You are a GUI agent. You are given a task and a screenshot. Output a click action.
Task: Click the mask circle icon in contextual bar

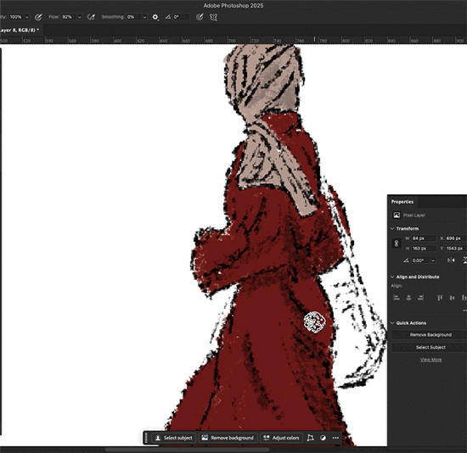pos(323,438)
